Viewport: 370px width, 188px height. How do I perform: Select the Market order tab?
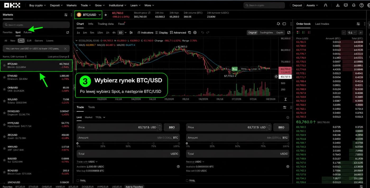tap(89, 117)
